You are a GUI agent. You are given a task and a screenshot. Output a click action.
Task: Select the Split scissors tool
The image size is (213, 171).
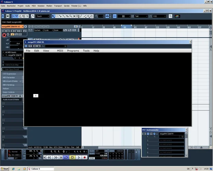pos(60,16)
